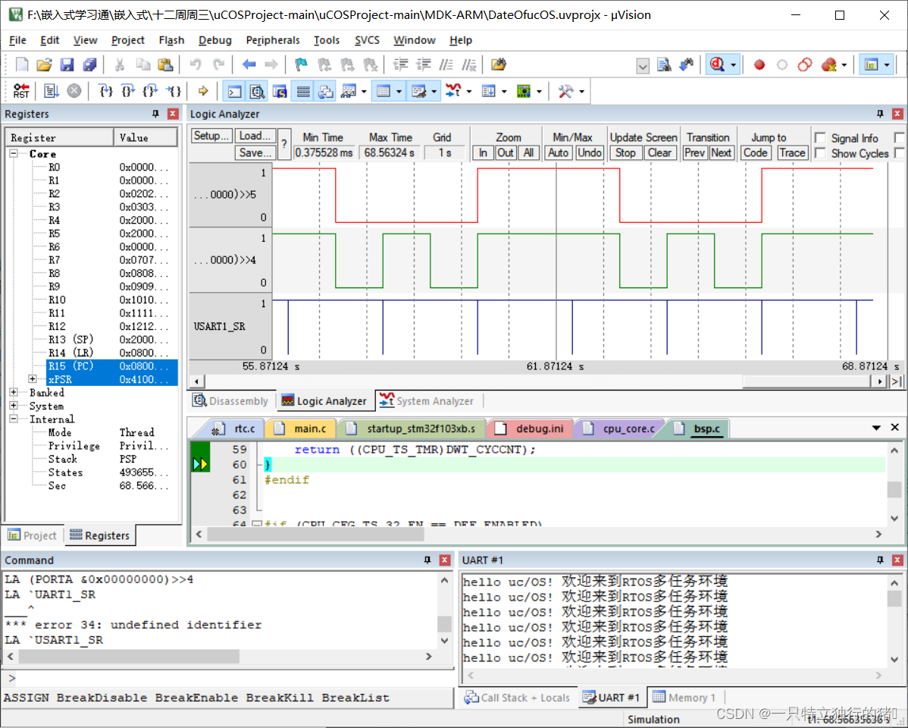Click the Setup... button

pyautogui.click(x=211, y=136)
